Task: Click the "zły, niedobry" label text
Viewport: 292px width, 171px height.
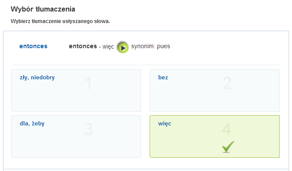Action: tap(37, 78)
